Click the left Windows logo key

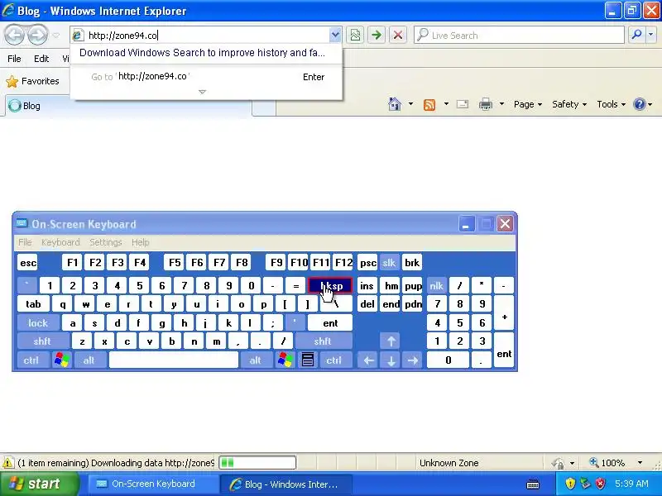(x=62, y=360)
